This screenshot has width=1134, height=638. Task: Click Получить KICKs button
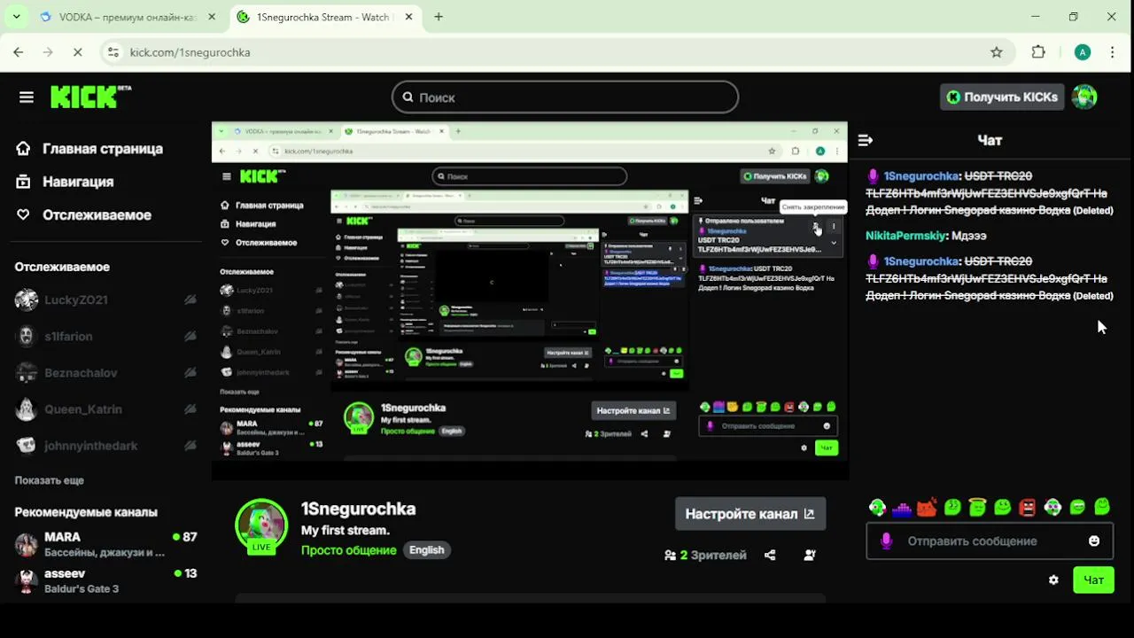tap(1002, 97)
